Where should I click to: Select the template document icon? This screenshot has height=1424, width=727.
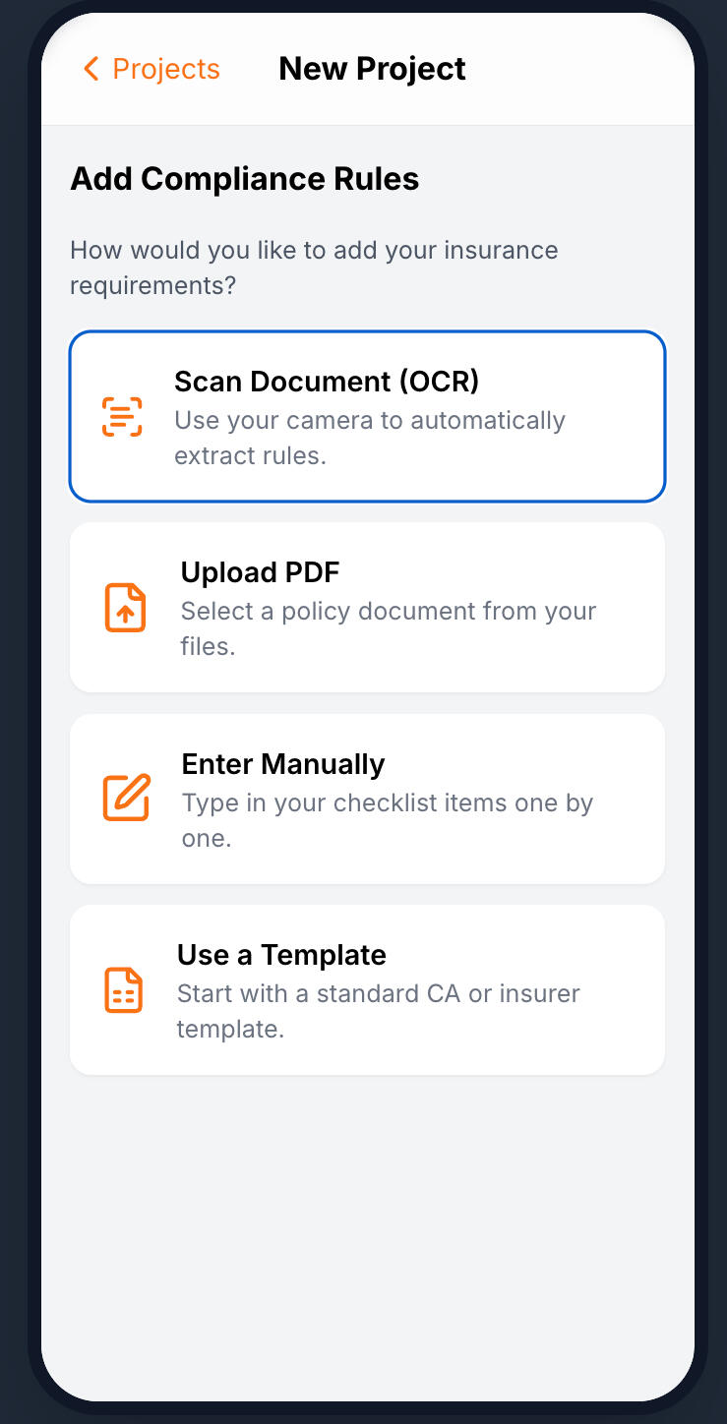click(x=124, y=989)
